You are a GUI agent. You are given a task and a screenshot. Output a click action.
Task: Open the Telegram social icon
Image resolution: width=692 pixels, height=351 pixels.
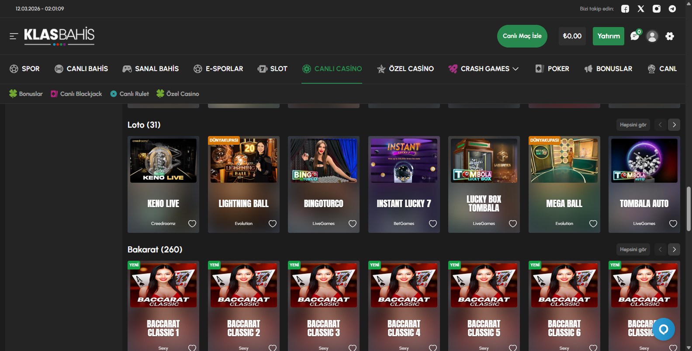tap(672, 9)
